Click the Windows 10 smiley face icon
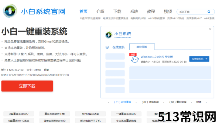Image resolution: width=219 pixels, height=126 pixels. click(x=135, y=60)
